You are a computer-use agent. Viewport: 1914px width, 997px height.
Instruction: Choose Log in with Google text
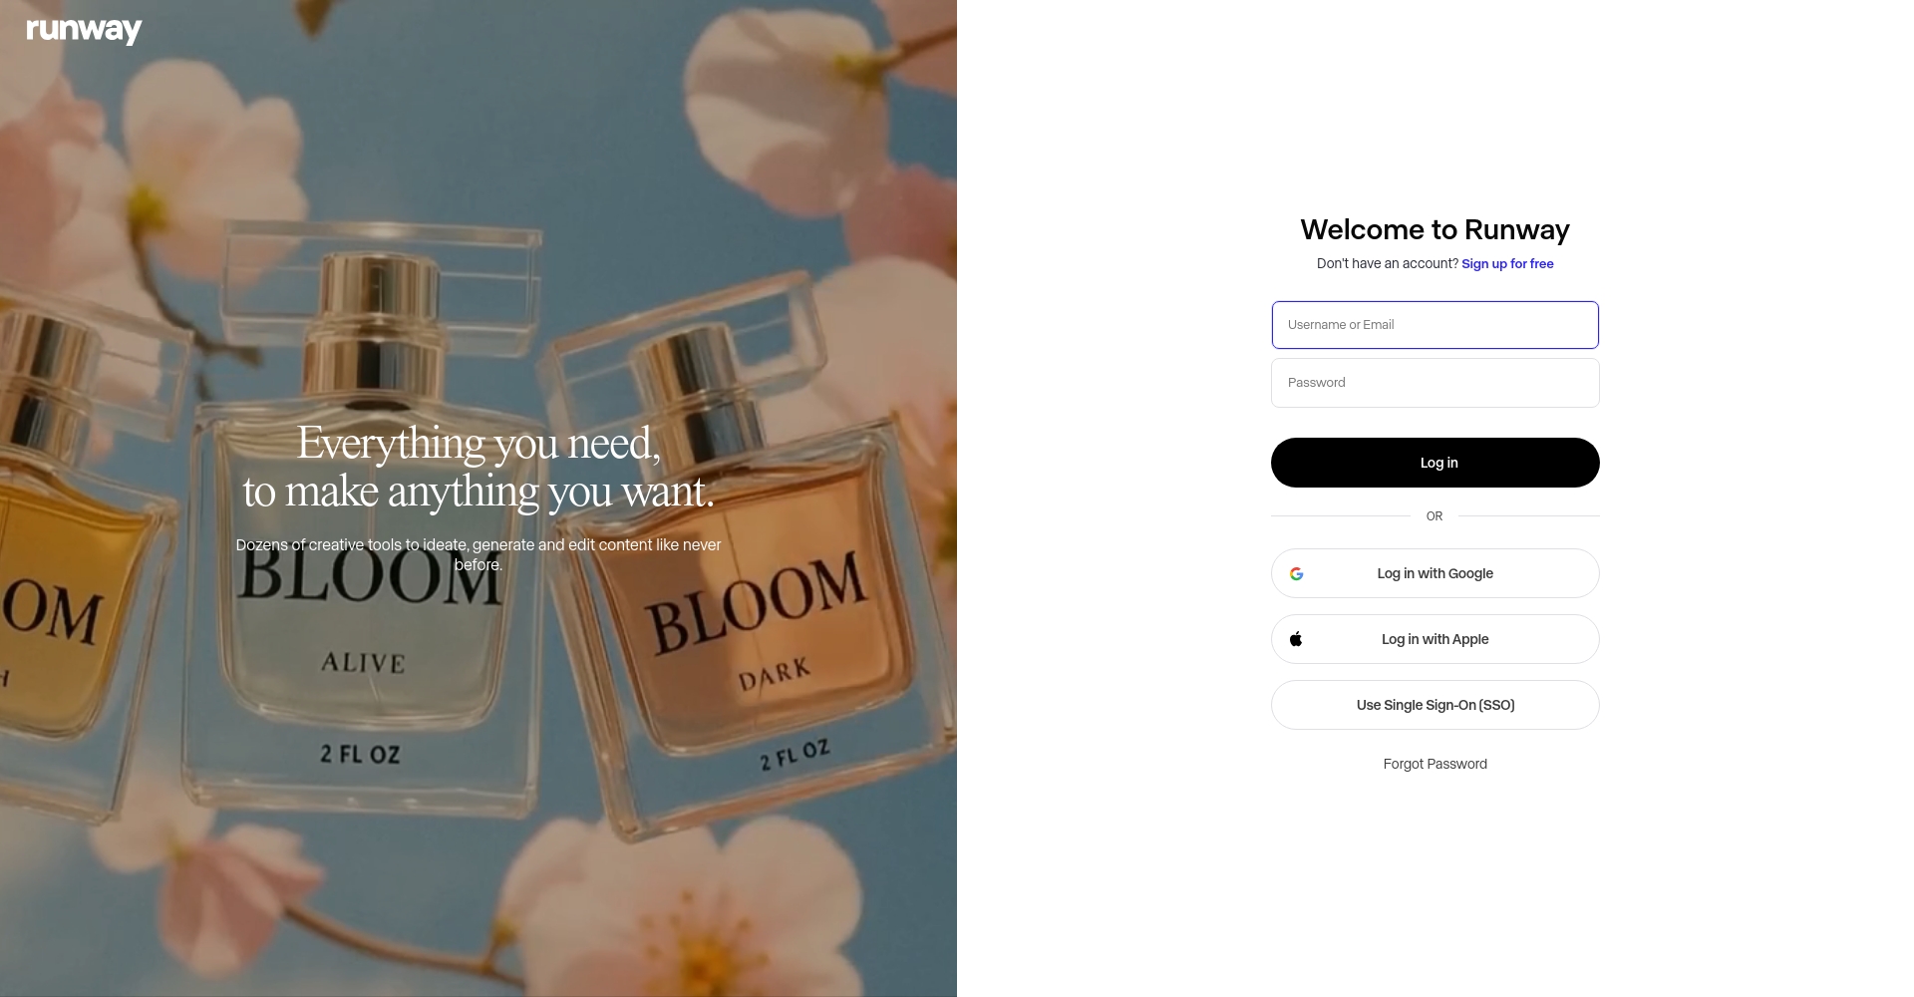pyautogui.click(x=1435, y=573)
